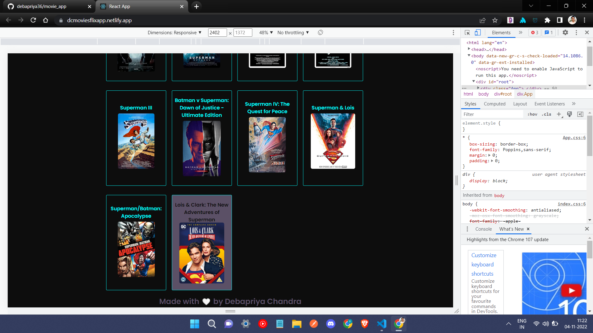This screenshot has height=333, width=593.
Task: Select the inspect element tool in DevTools
Action: (x=467, y=32)
